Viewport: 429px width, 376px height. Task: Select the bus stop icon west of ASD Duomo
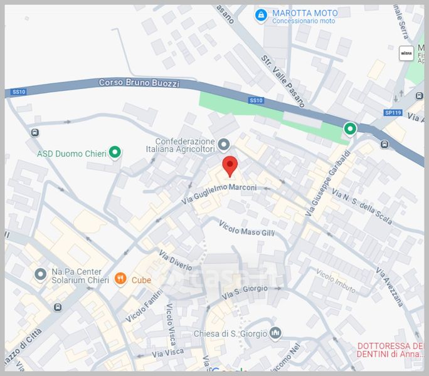[34, 133]
